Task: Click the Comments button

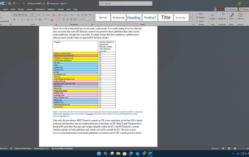Action: (231, 9)
